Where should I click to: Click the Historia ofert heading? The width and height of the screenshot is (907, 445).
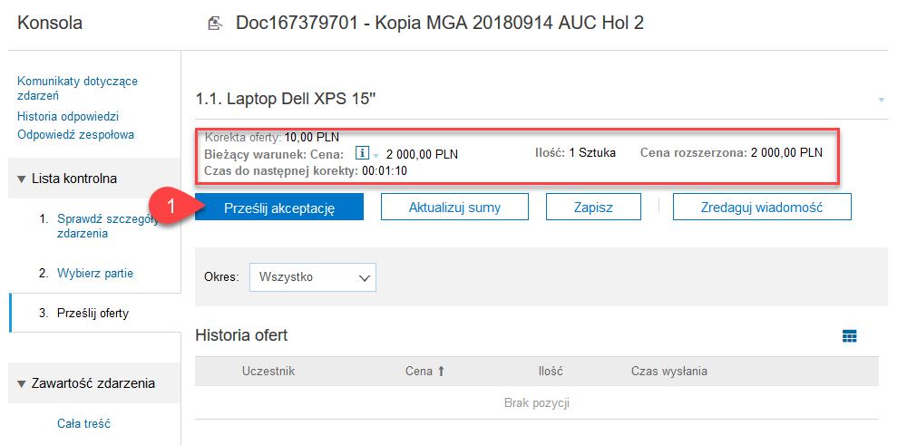tap(241, 335)
